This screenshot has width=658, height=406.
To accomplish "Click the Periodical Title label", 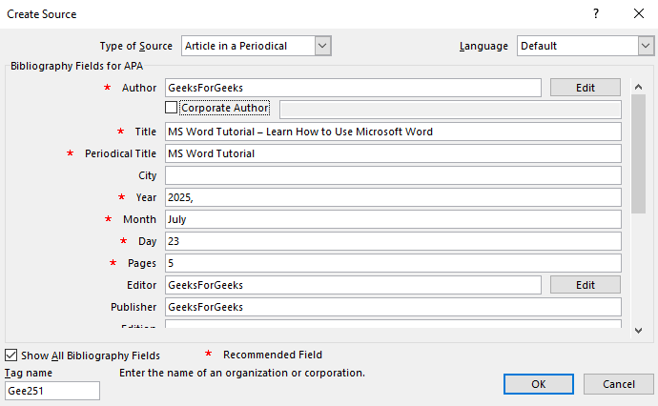I will point(120,153).
